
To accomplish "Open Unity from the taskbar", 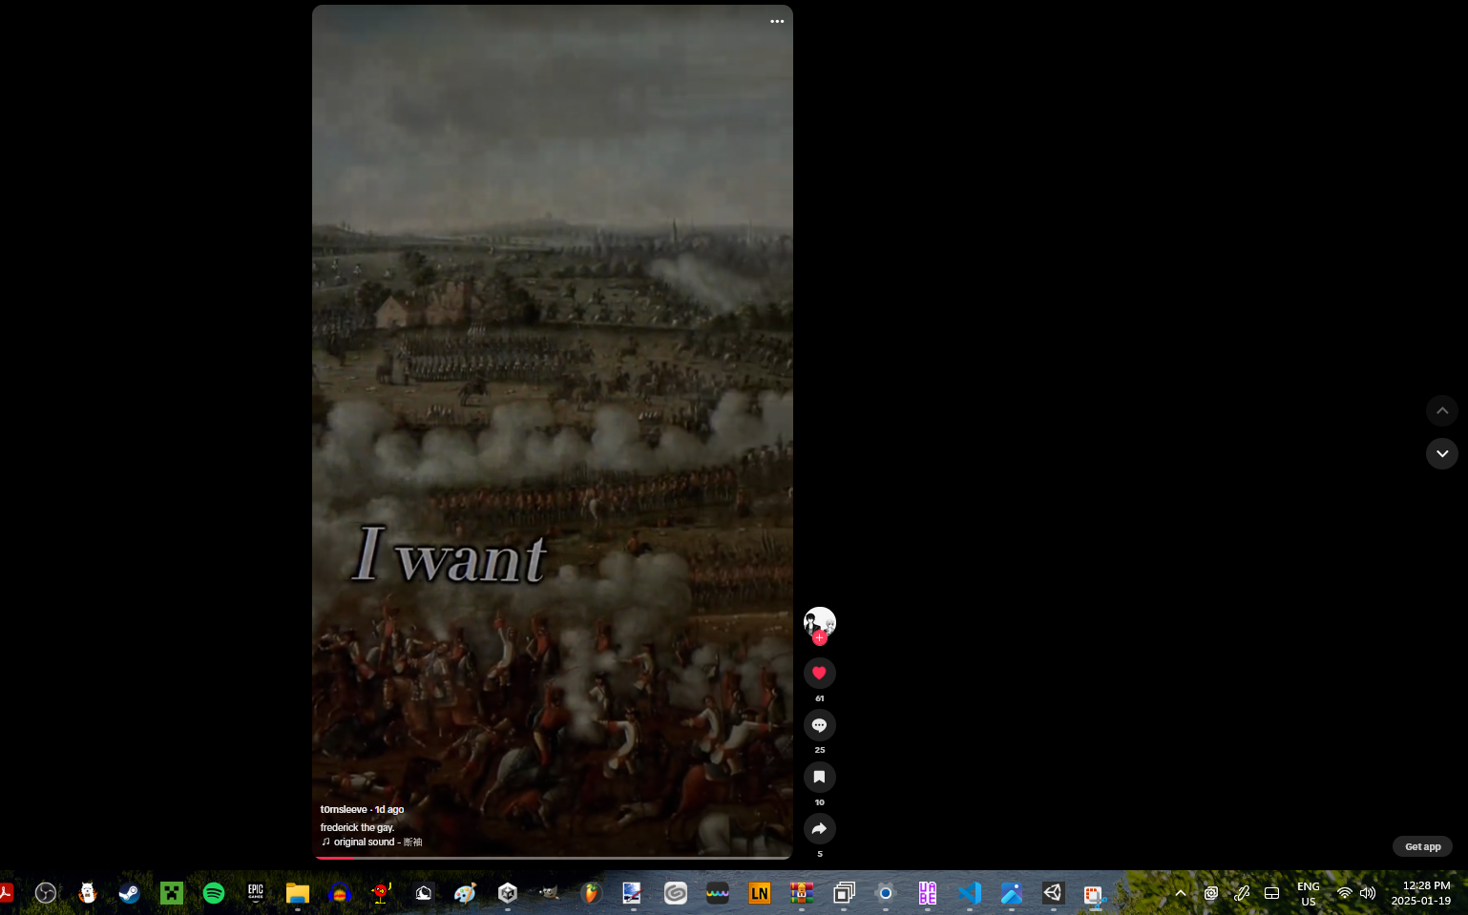I will tap(1053, 893).
